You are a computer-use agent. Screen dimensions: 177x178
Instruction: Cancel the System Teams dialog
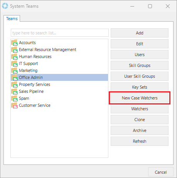pyautogui.click(x=161, y=172)
